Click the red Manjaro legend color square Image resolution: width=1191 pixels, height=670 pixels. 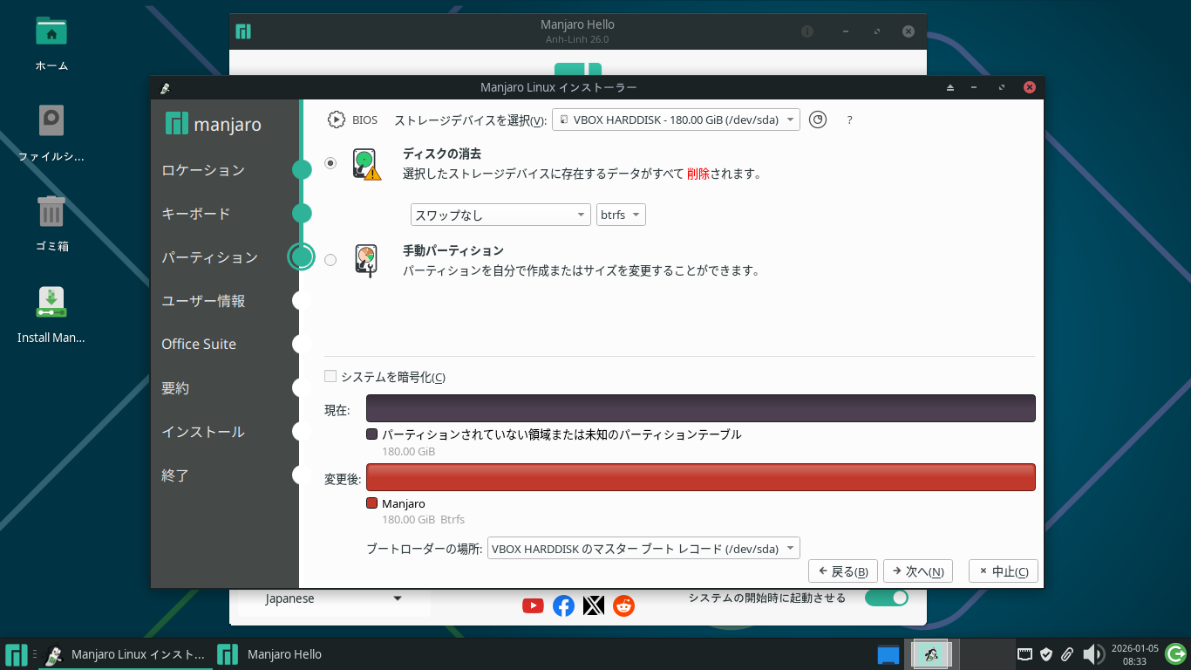click(372, 503)
